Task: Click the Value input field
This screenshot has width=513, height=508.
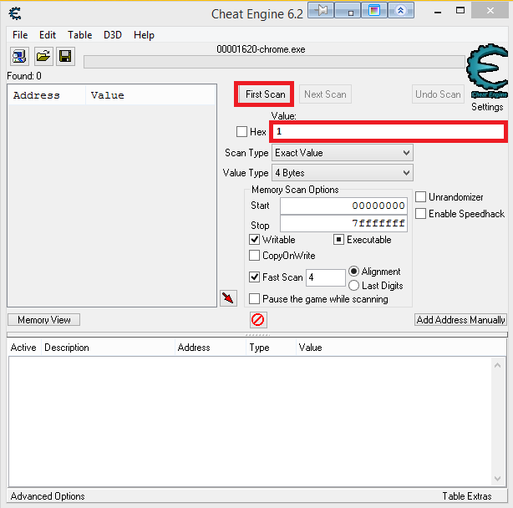Action: click(x=389, y=131)
